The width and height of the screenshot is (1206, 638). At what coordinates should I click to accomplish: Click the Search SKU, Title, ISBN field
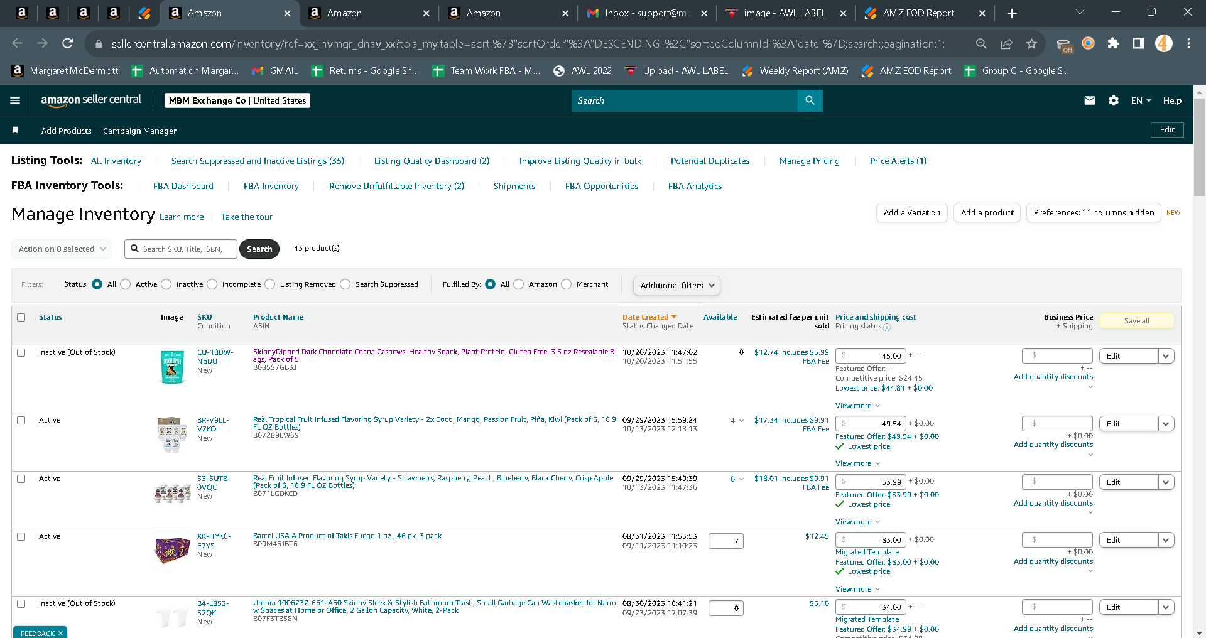181,249
